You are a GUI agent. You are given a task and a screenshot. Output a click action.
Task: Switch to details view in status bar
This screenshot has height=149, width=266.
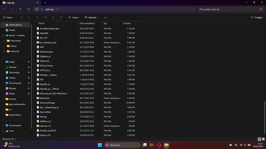(259, 139)
